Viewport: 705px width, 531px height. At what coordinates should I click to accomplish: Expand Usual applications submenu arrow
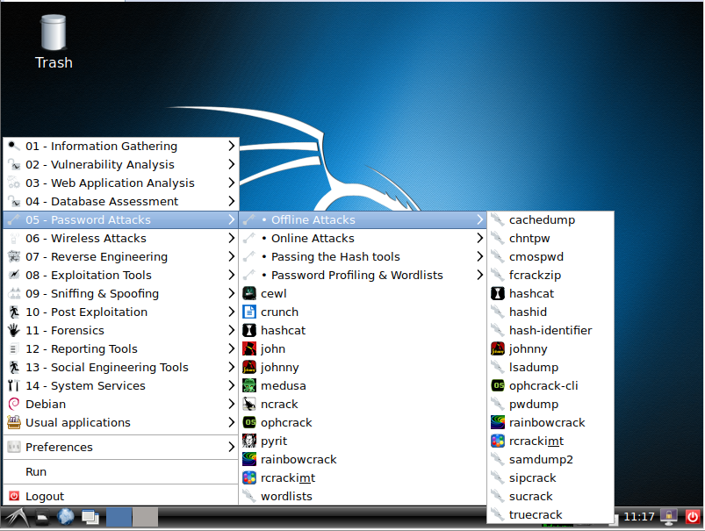coord(231,423)
